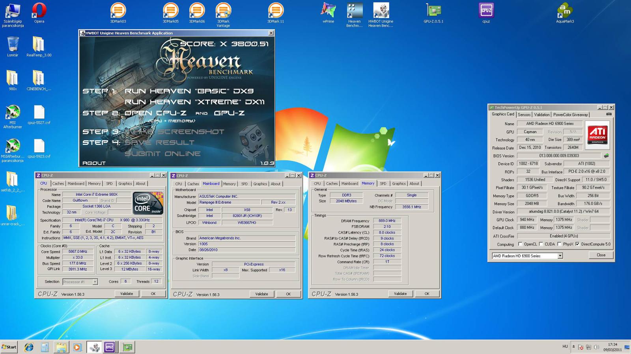Click the Close button in GPU-Z
The width and height of the screenshot is (631, 354).
coord(601,255)
